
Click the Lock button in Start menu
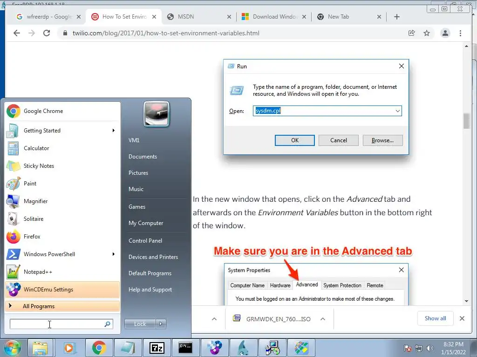[140, 324]
